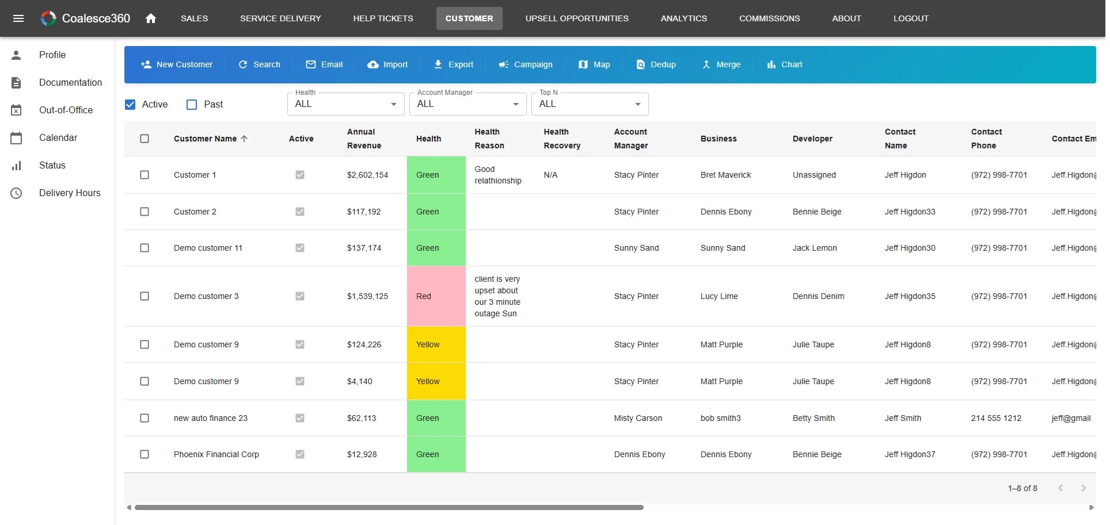Select the Demo customer 3 row checkbox
Viewport: 1110px width, 525px height.
pos(145,296)
